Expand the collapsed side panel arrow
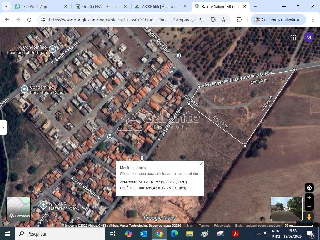The height and width of the screenshot is (240, 320). [x=3, y=127]
